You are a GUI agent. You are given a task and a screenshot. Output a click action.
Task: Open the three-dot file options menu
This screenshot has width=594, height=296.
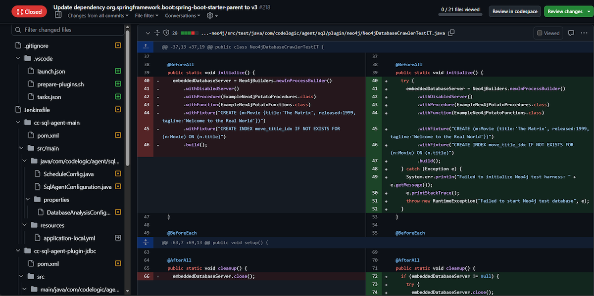[x=584, y=33]
